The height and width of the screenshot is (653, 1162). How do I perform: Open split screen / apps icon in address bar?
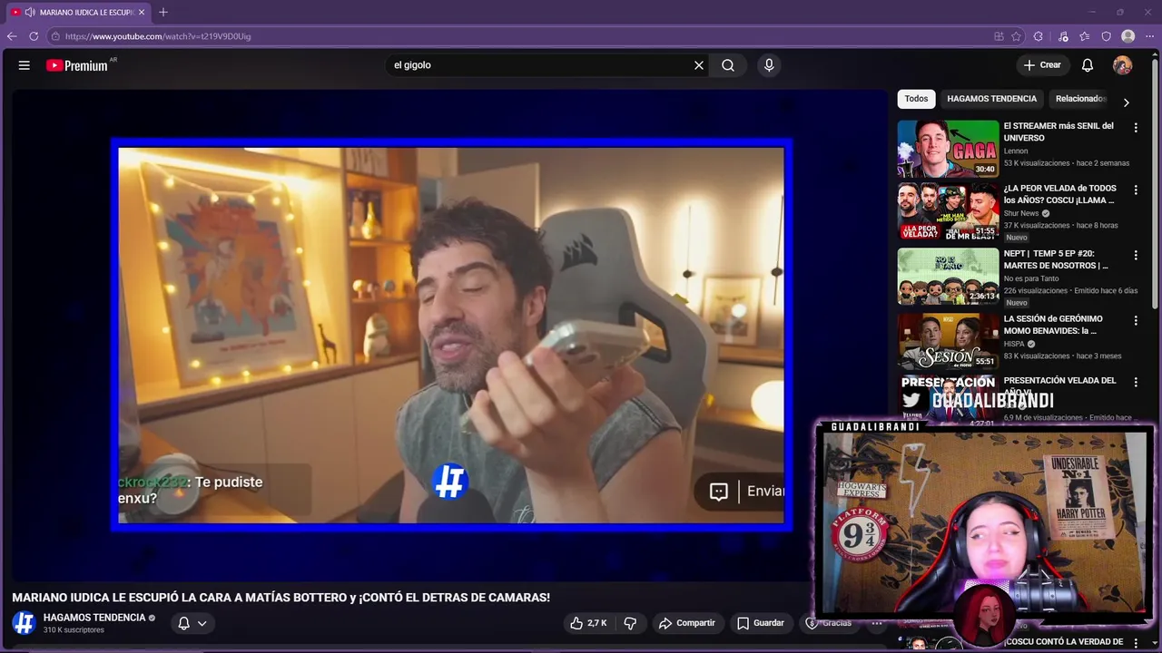999,36
